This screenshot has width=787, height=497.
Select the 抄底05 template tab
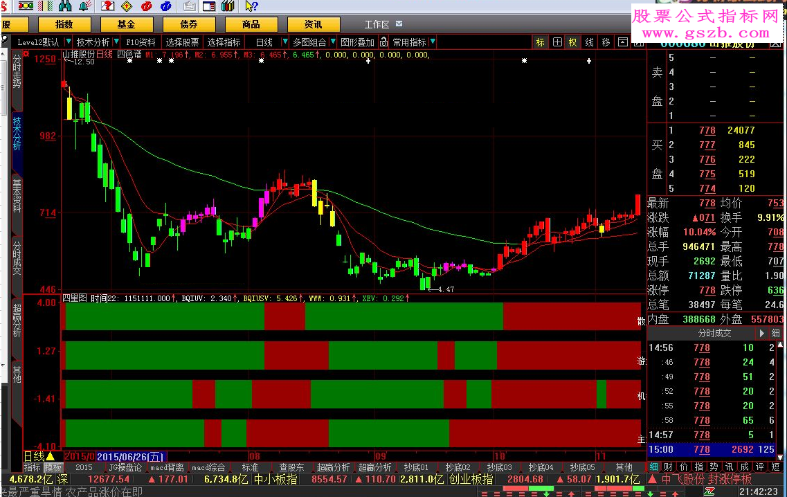pyautogui.click(x=582, y=467)
